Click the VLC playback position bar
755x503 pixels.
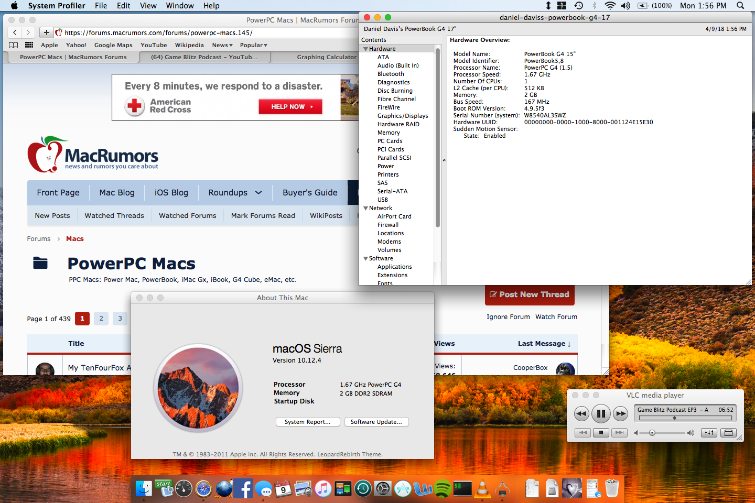pyautogui.click(x=685, y=418)
